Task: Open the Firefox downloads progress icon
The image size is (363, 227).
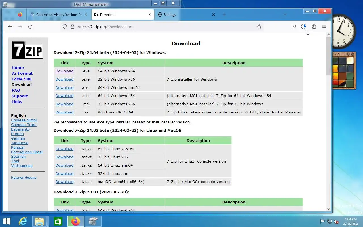Action: [304, 26]
